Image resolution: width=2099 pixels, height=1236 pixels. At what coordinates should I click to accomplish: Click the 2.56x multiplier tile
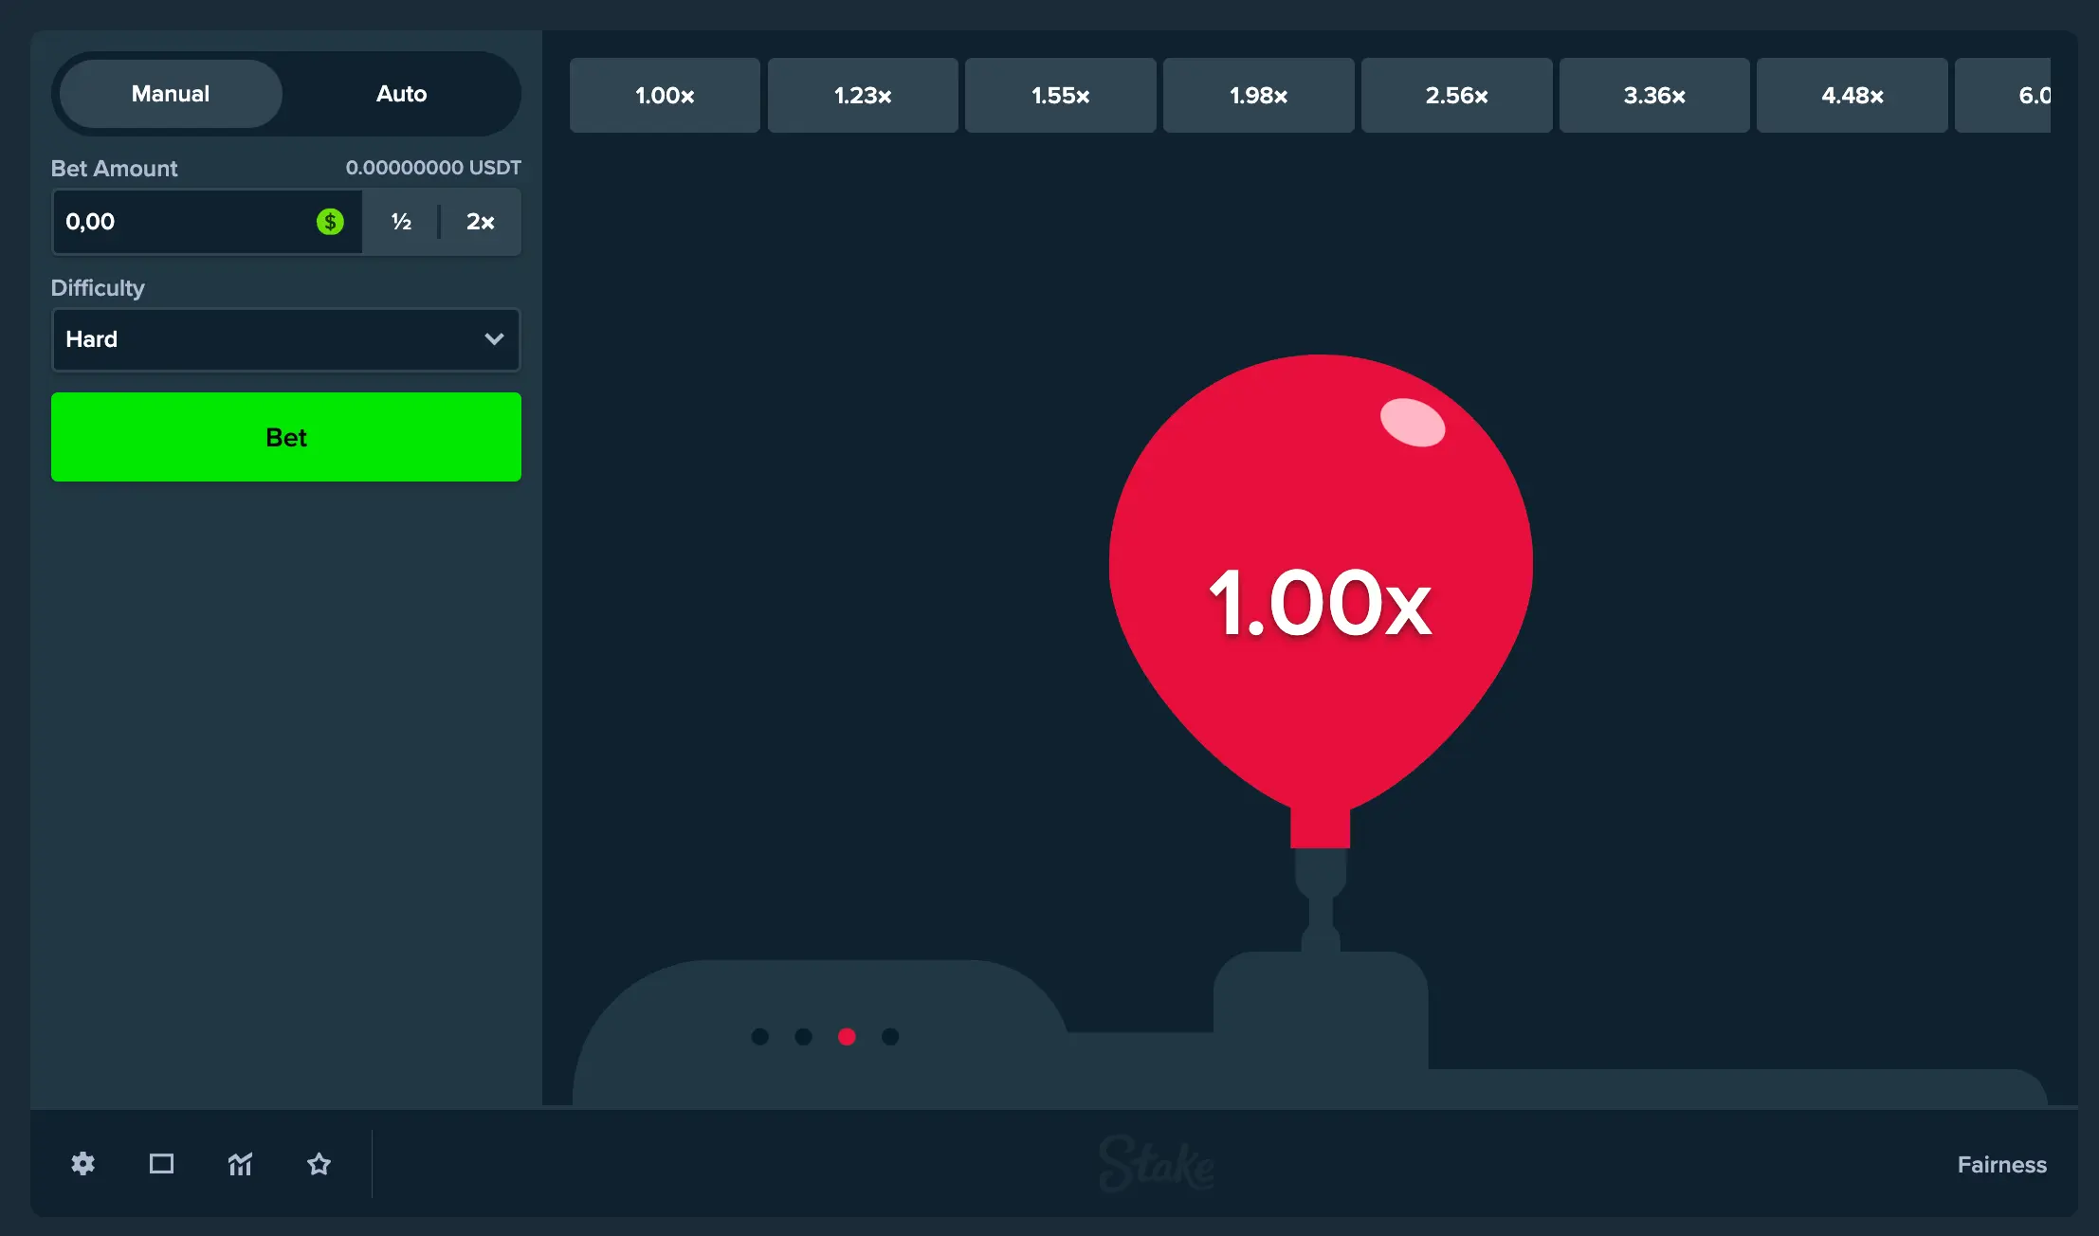click(1456, 95)
